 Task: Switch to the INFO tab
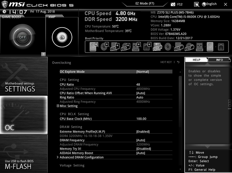(220, 60)
